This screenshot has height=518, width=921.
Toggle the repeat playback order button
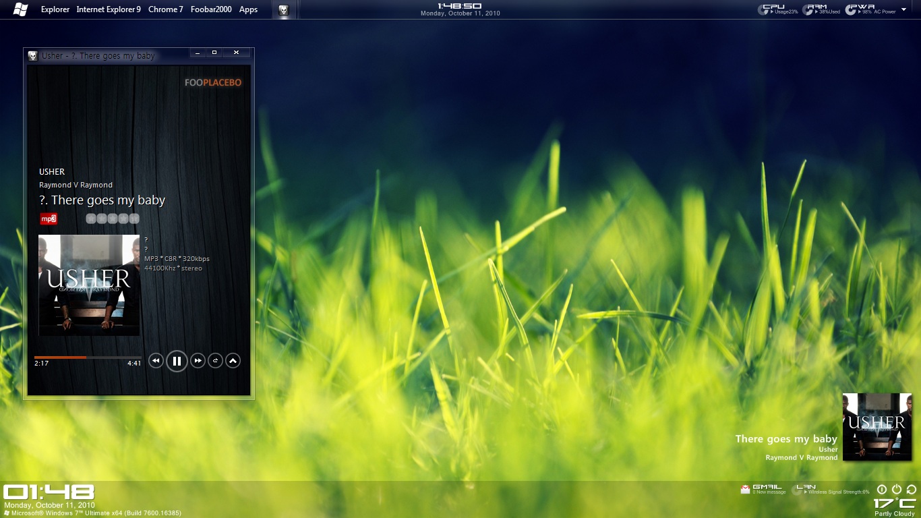(x=215, y=361)
